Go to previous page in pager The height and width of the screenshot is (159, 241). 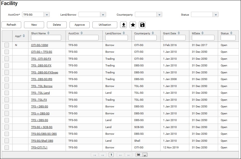coord(102,155)
